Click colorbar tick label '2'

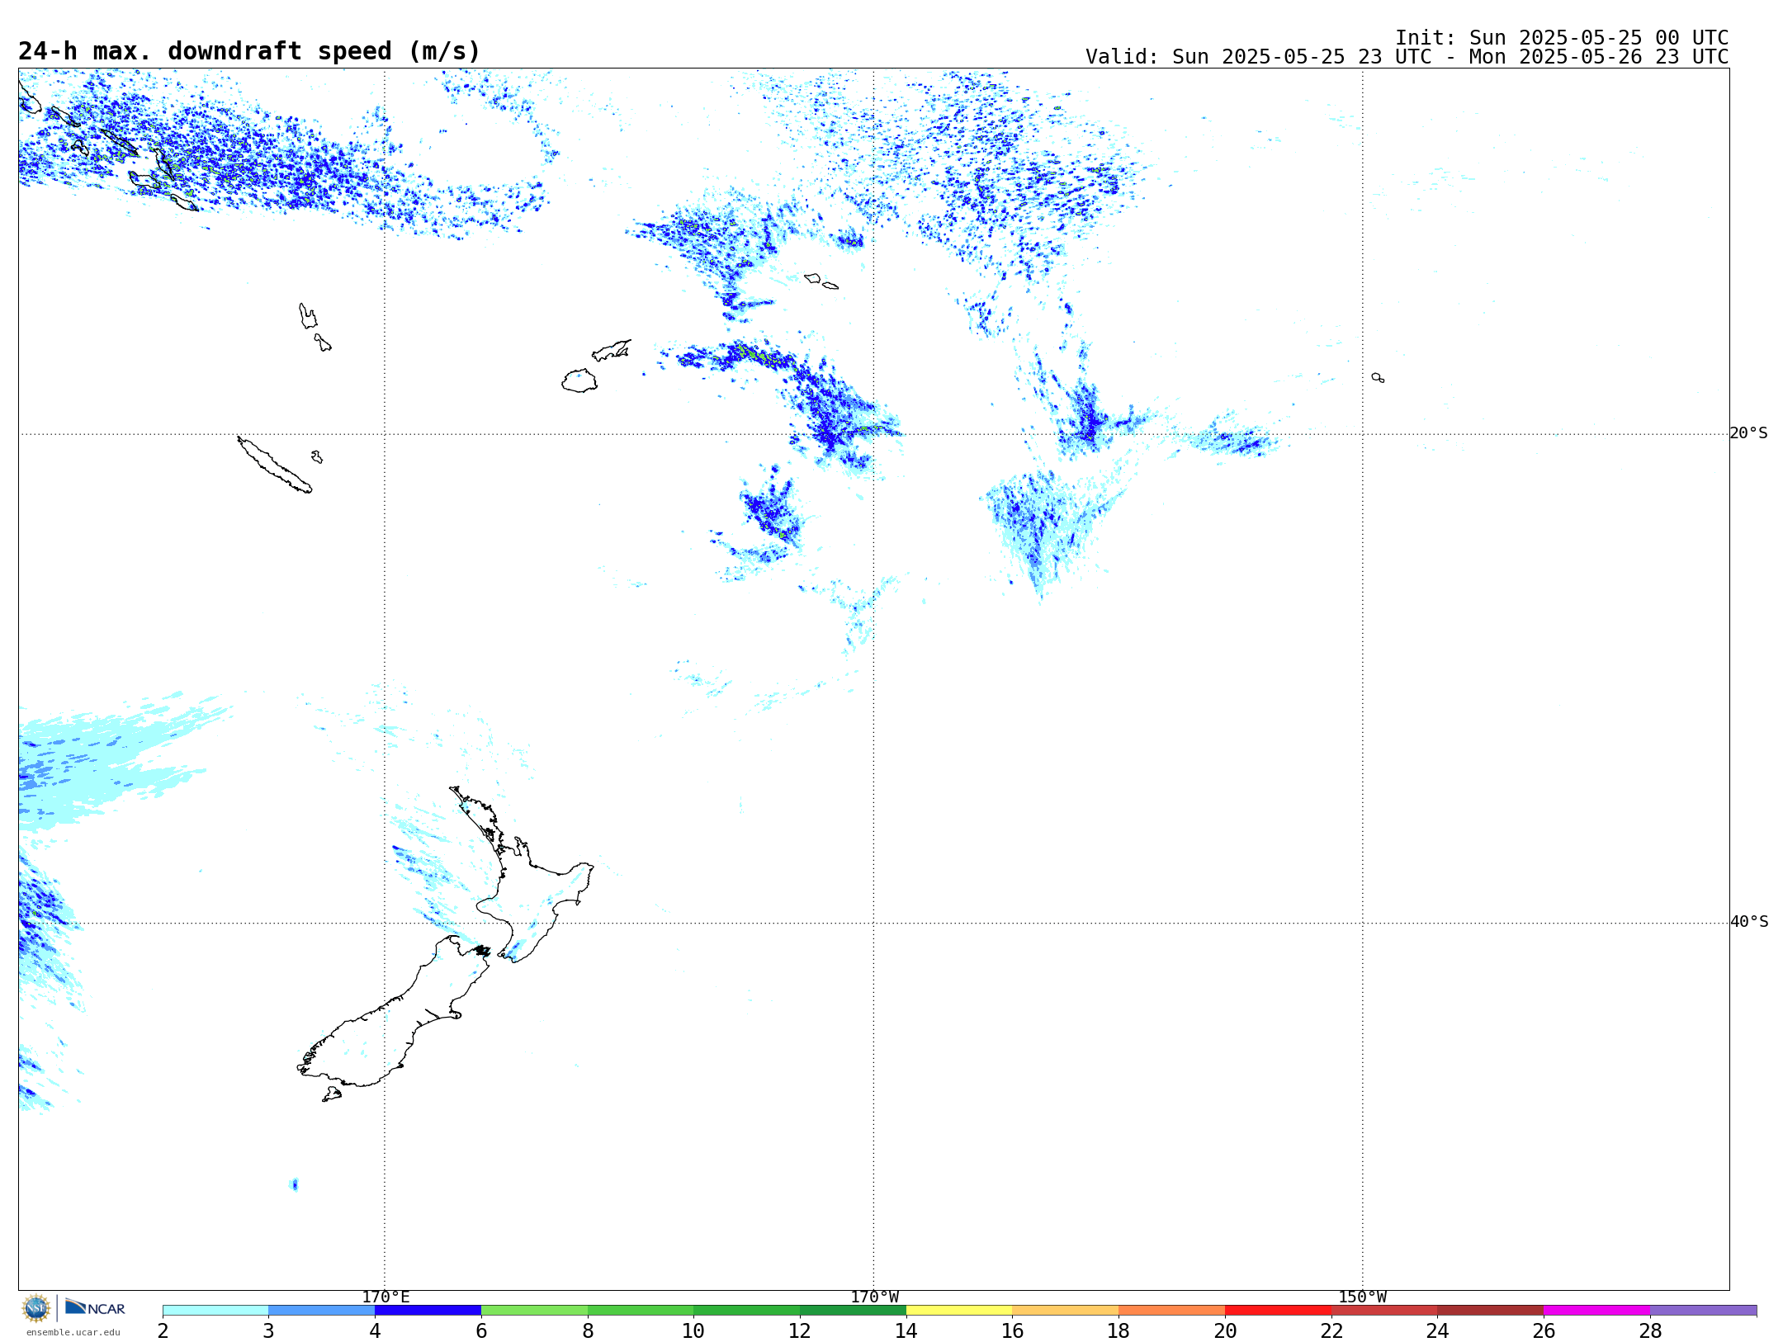(x=163, y=1330)
